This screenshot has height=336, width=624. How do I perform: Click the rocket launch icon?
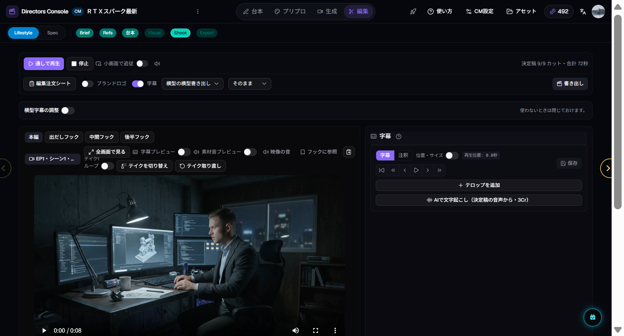tap(413, 11)
